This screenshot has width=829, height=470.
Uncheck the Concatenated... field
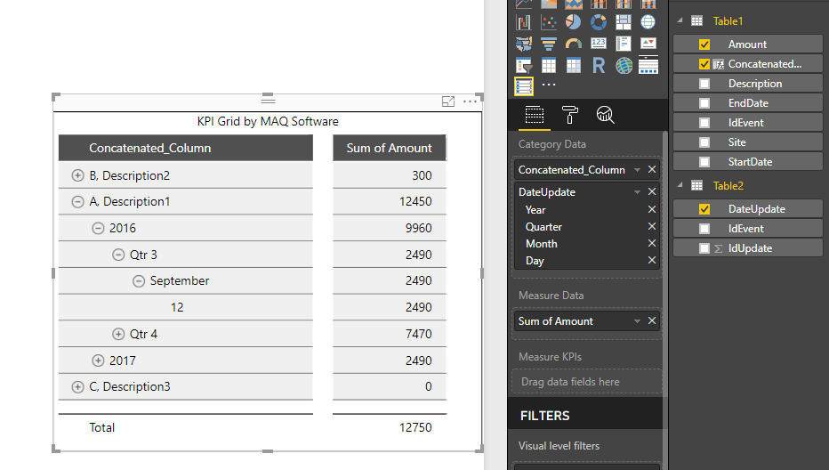[704, 64]
